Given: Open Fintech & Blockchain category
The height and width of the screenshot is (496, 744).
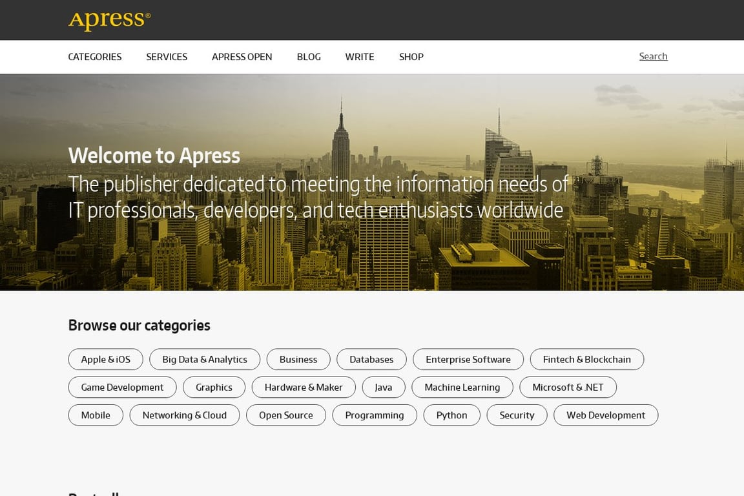Looking at the screenshot, I should (x=587, y=359).
